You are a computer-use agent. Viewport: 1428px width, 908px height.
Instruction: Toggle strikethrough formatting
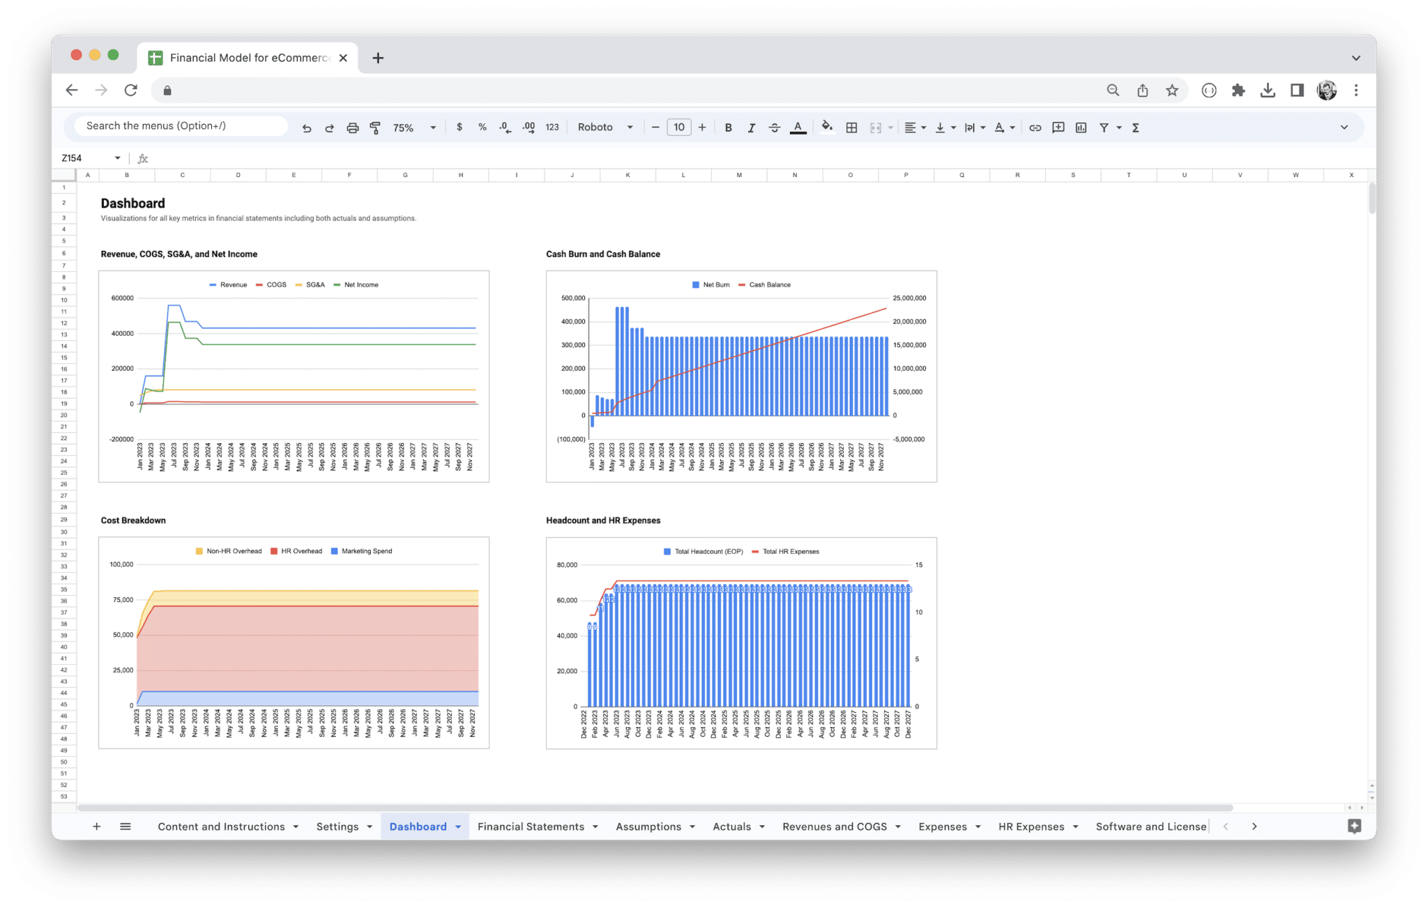point(775,127)
